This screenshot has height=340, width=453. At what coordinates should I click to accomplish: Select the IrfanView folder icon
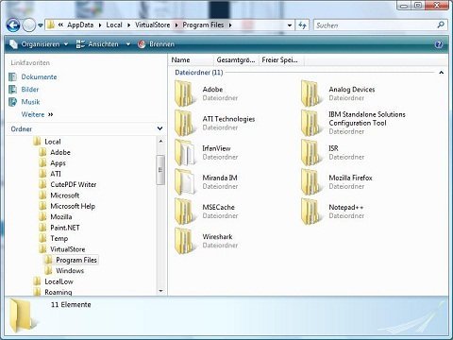click(x=185, y=152)
